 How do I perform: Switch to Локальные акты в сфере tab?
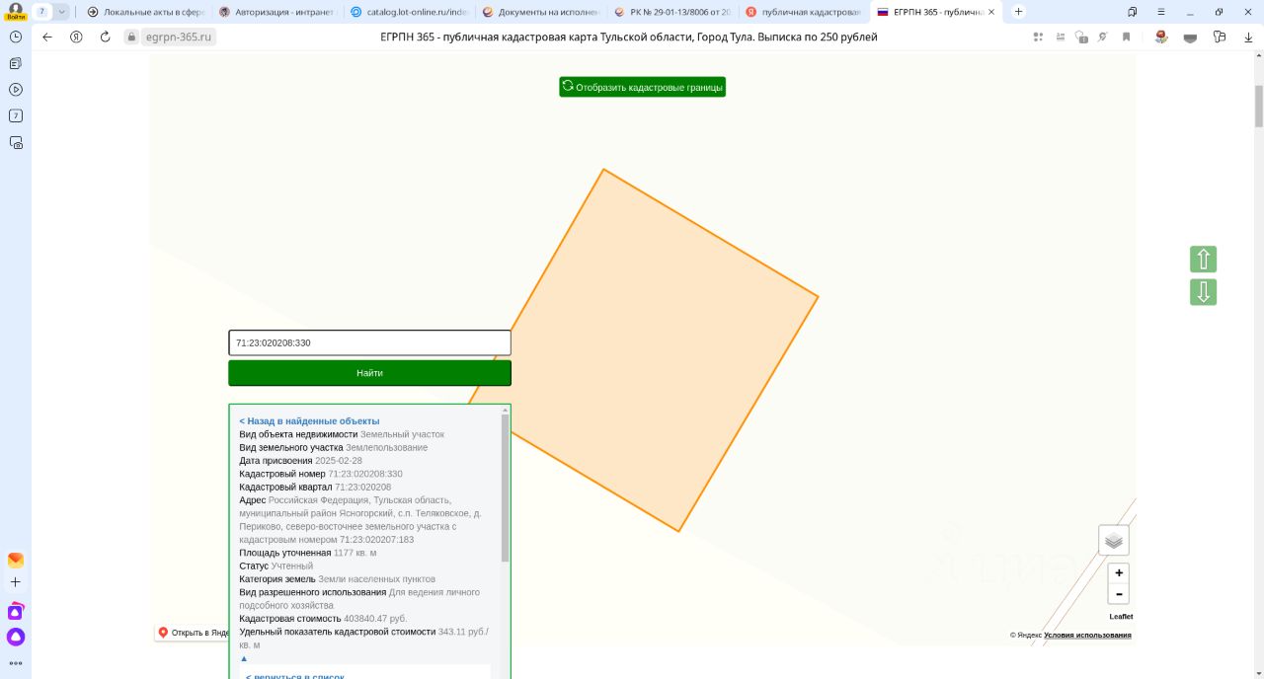[x=145, y=12]
